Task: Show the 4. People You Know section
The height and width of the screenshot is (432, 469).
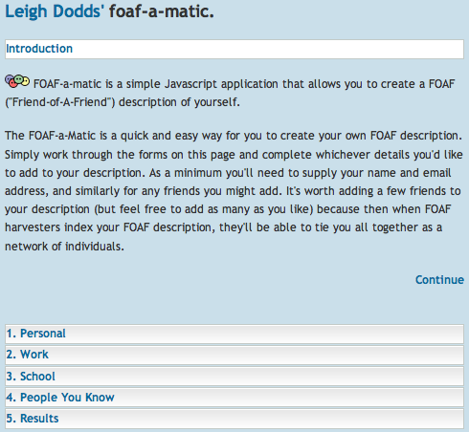Action: click(x=234, y=398)
